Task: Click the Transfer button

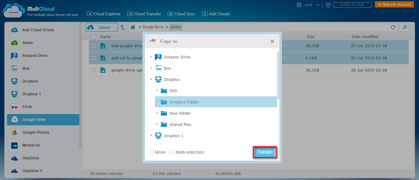Action: [265, 152]
